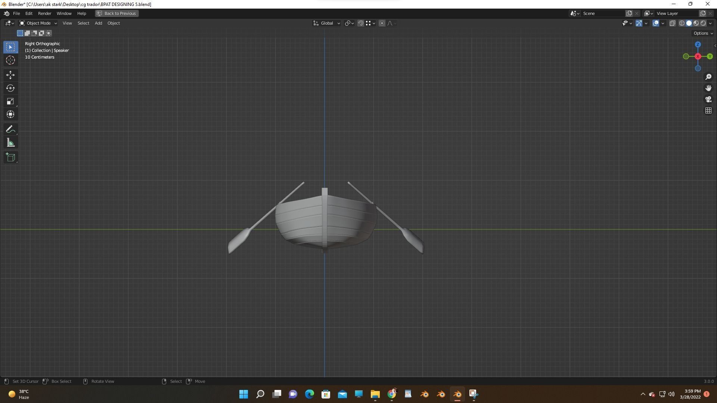Select the Measure tool
717x403 pixels.
pyautogui.click(x=10, y=143)
